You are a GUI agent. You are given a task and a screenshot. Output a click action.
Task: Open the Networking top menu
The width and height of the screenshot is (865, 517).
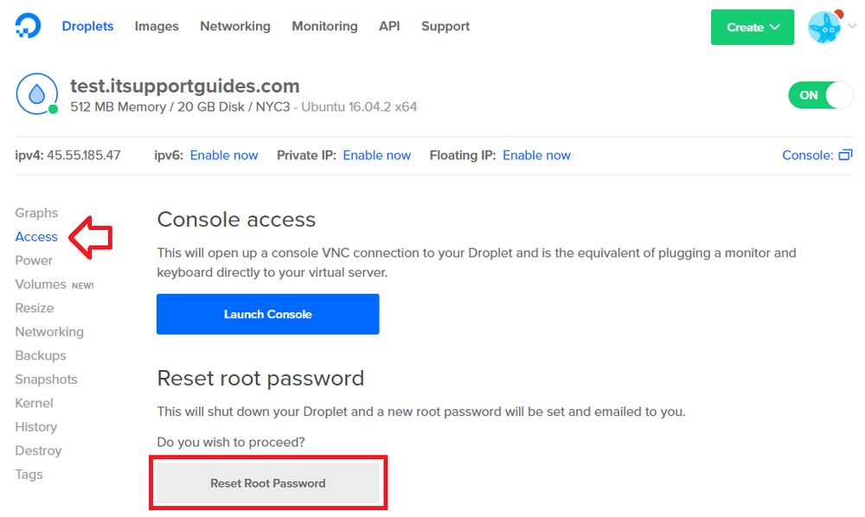click(x=235, y=27)
